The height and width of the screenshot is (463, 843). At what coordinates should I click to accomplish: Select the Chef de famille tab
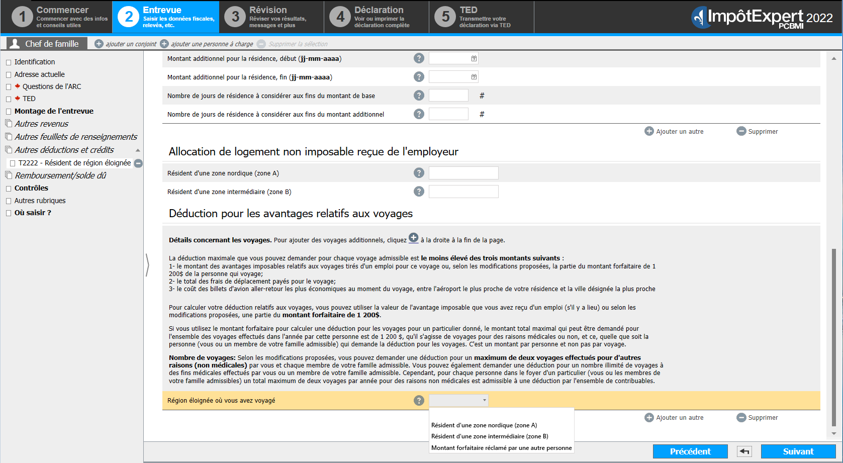(x=47, y=44)
